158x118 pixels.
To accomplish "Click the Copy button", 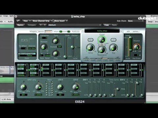I will click(106, 25).
